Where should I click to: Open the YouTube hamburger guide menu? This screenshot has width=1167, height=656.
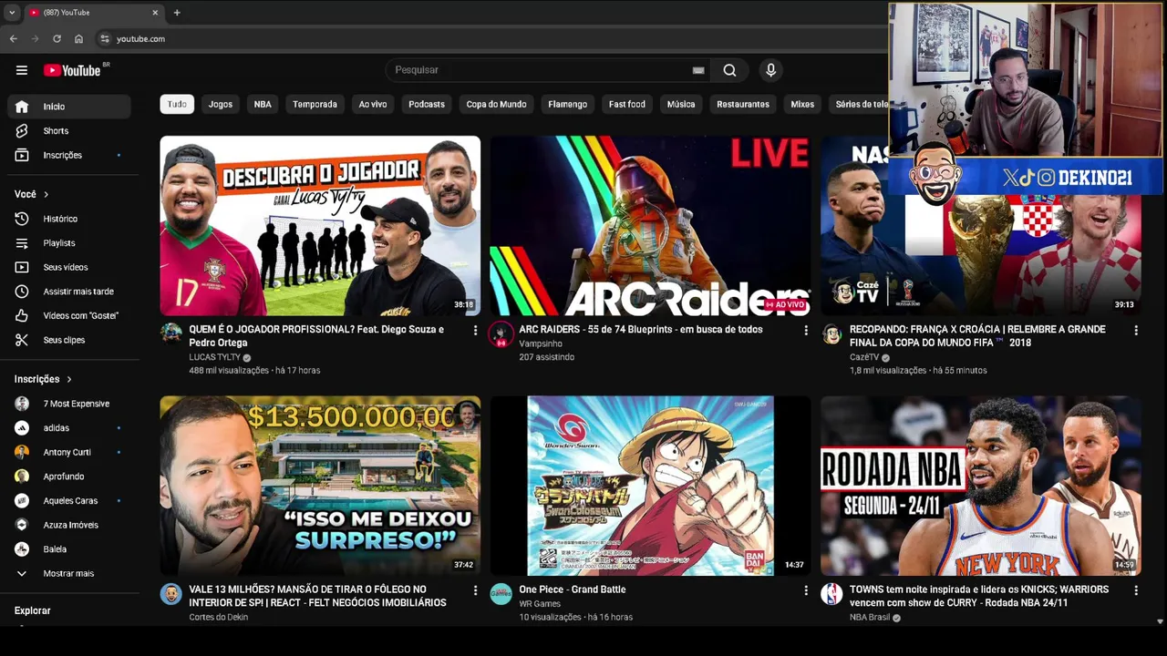click(x=22, y=70)
